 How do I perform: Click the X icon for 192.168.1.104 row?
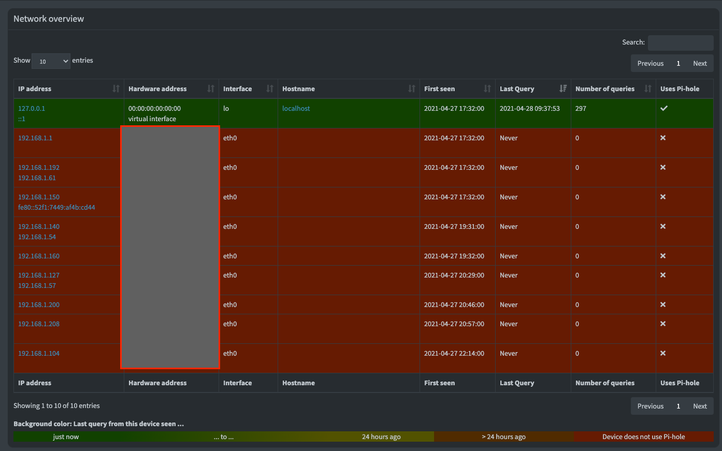point(663,353)
